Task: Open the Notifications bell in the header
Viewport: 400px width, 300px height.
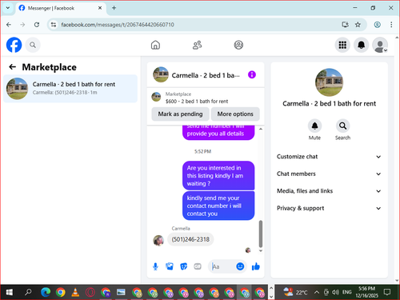Action: click(361, 45)
